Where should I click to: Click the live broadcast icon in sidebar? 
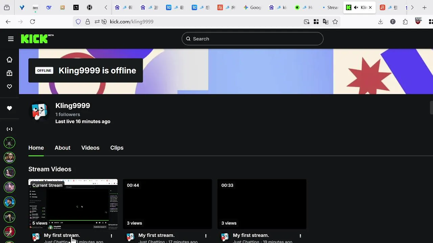coord(9,129)
